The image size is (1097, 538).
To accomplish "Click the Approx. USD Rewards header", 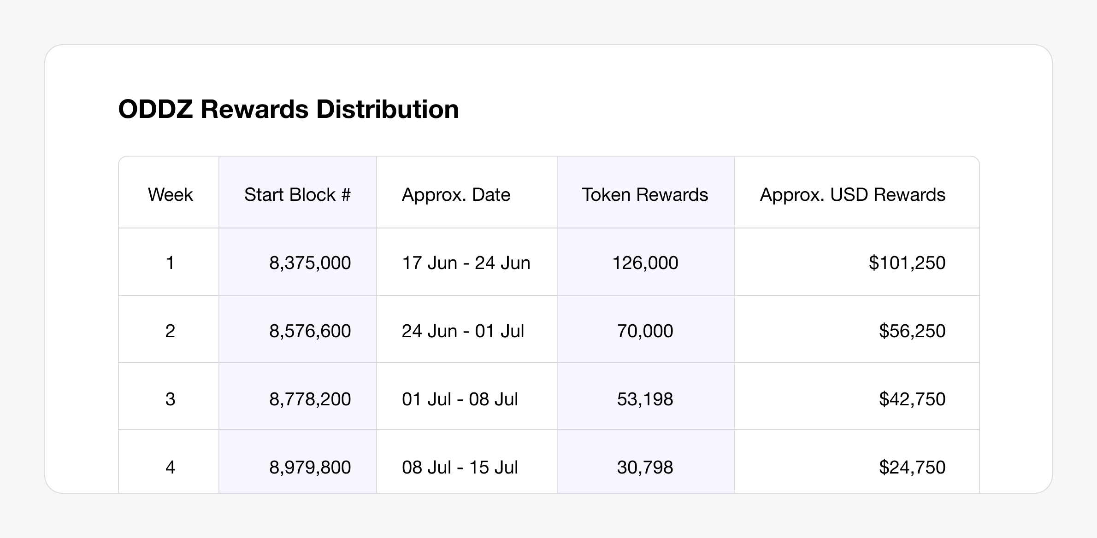I will (852, 195).
